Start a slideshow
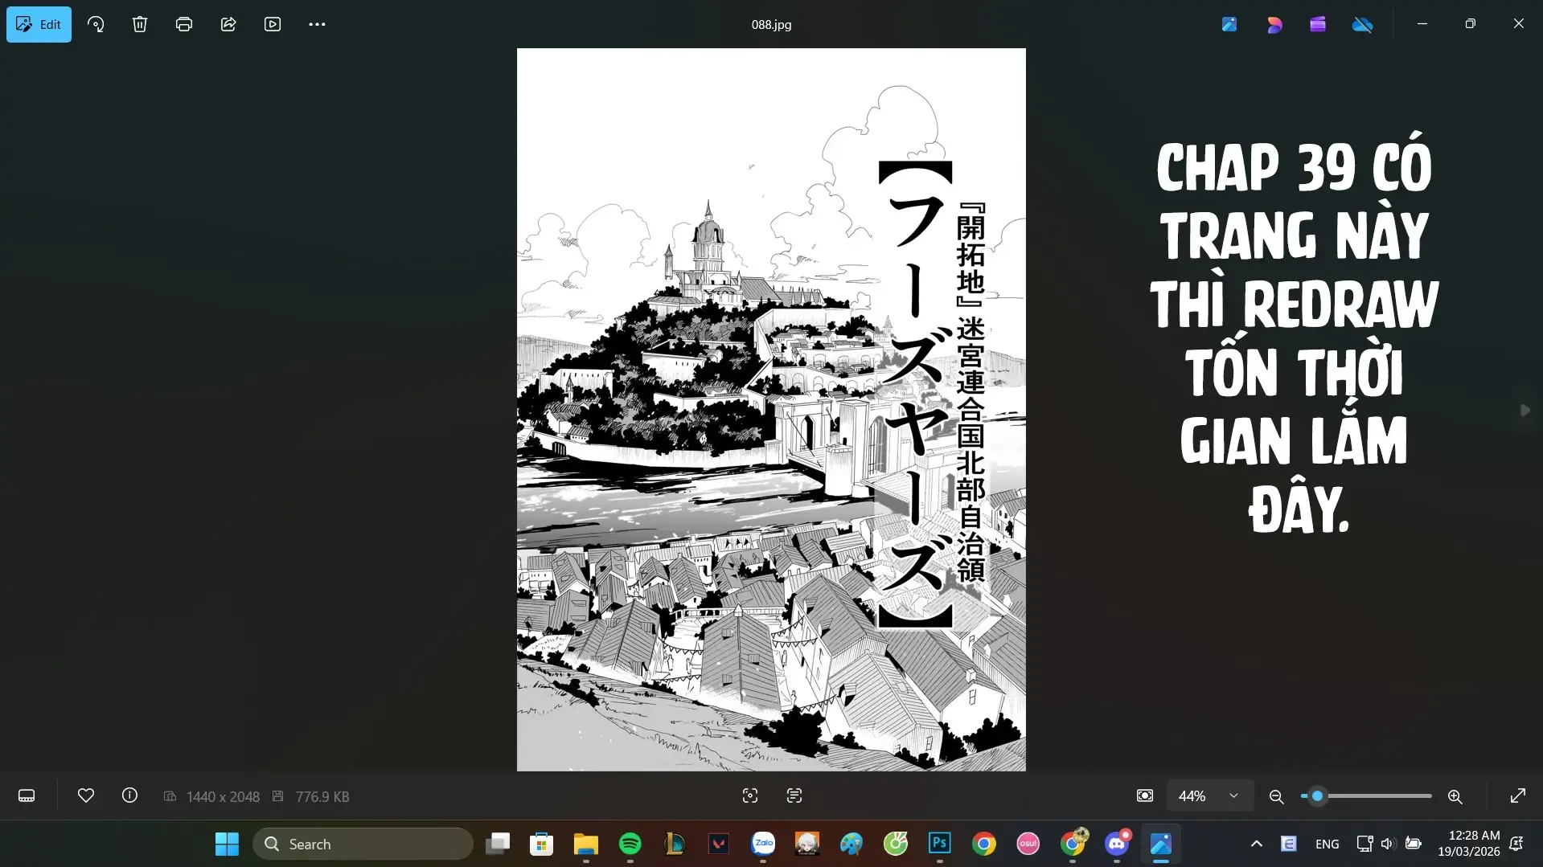The width and height of the screenshot is (1543, 867). tap(273, 24)
